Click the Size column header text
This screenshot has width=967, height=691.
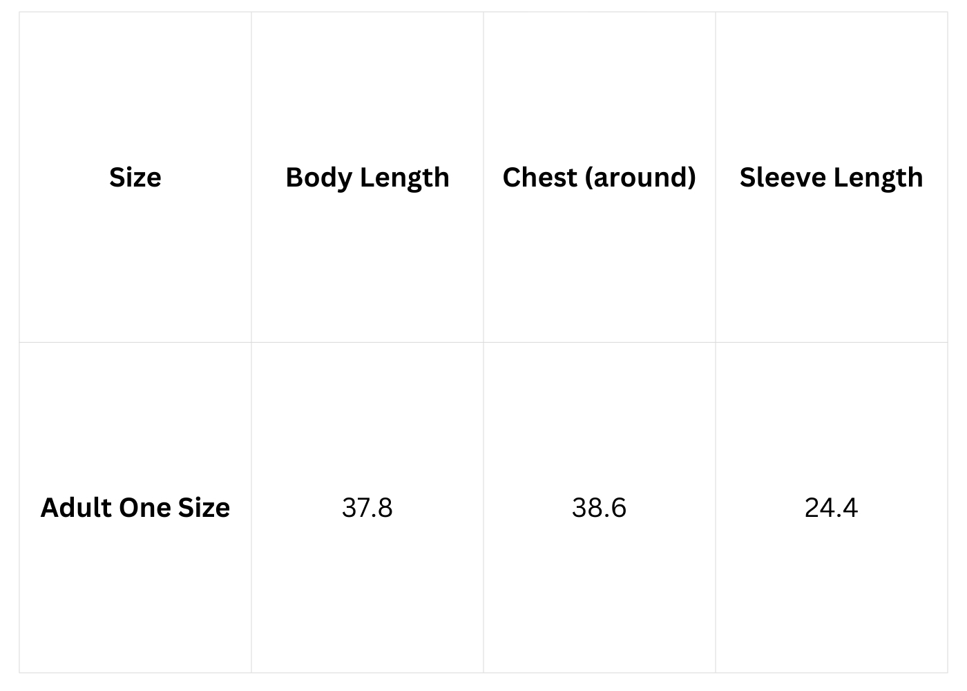point(135,178)
